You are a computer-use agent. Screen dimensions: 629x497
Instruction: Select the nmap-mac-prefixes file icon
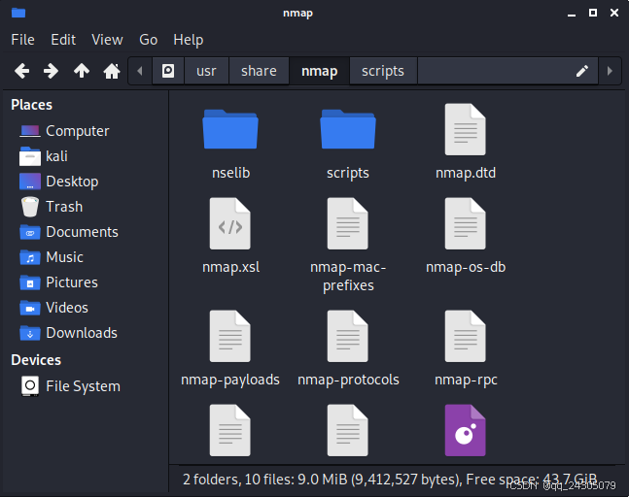point(348,223)
